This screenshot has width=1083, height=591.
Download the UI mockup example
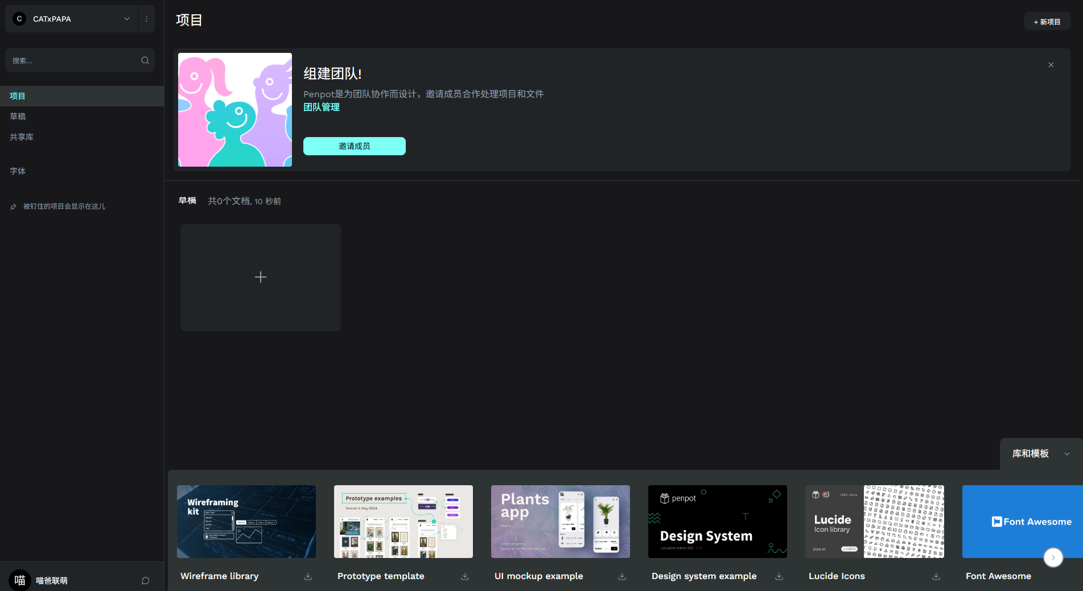pyautogui.click(x=622, y=576)
